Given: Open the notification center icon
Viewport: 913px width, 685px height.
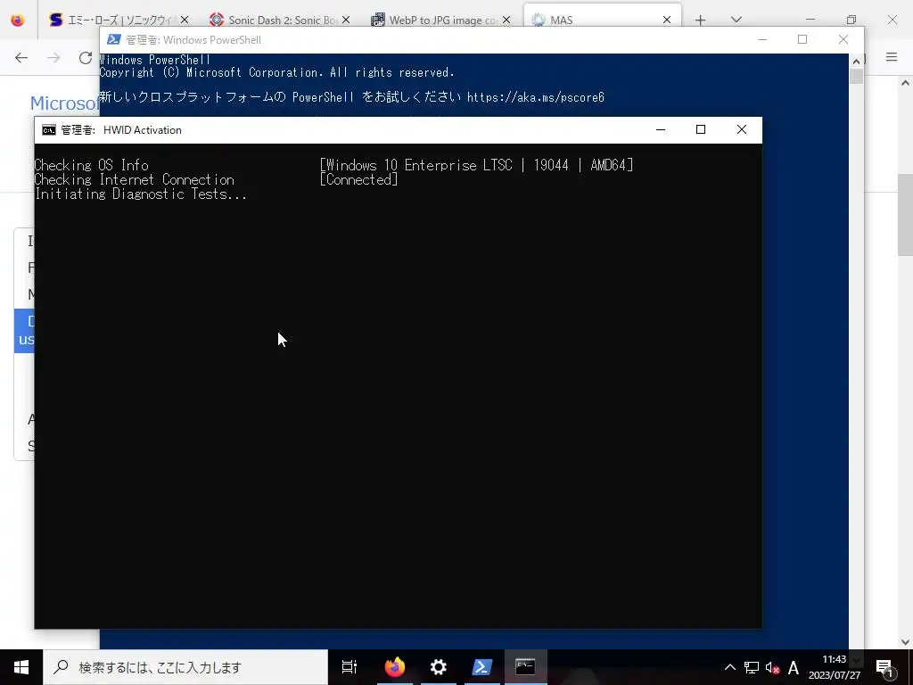Looking at the screenshot, I should (x=884, y=667).
